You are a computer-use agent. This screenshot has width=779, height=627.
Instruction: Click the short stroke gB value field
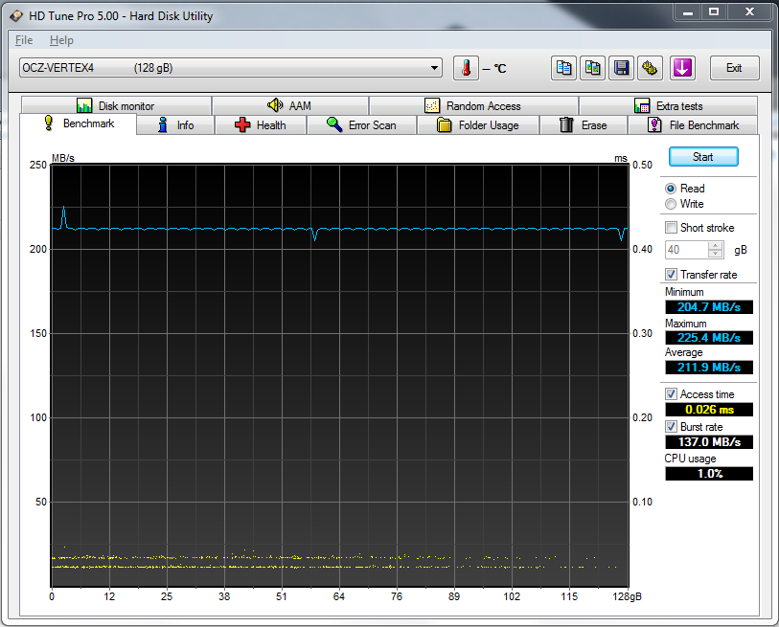coord(685,250)
